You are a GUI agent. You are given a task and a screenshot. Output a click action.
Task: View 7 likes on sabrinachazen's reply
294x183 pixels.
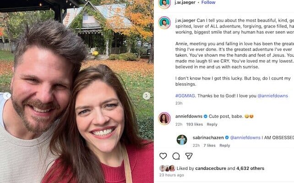pyautogui.click(x=210, y=145)
